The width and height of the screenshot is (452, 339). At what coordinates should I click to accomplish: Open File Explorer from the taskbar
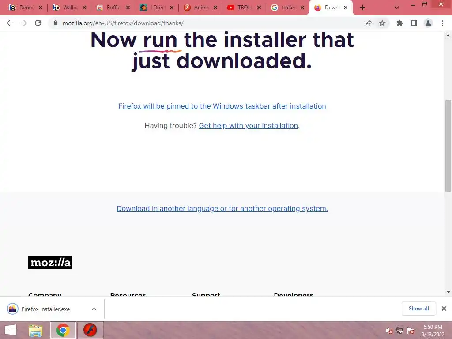point(35,330)
